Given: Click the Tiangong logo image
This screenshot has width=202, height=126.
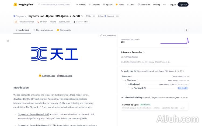Looking at the screenshot, I should (x=54, y=54).
